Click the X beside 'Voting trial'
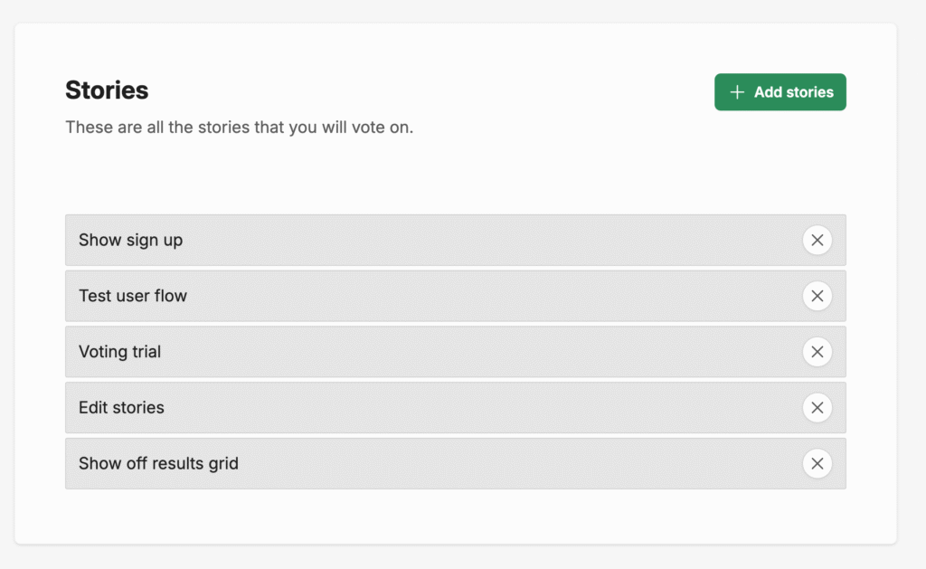926x569 pixels. (x=817, y=352)
